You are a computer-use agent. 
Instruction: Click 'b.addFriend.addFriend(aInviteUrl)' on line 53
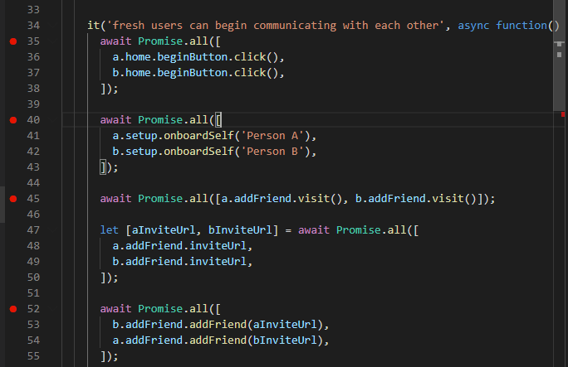218,325
